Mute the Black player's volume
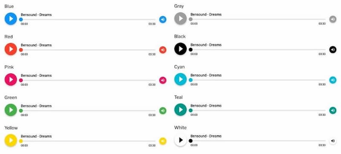Viewport: 341px width, 154px height. coord(333,50)
